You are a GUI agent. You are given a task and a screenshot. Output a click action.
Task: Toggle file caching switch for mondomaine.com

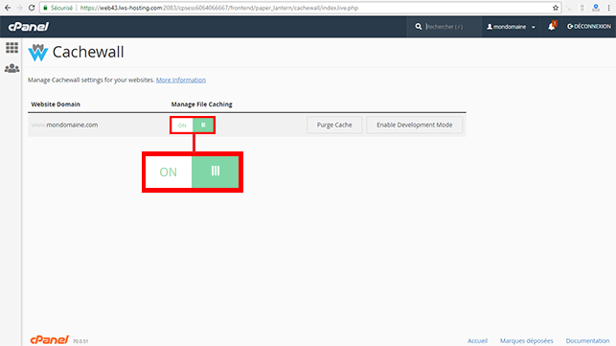pyautogui.click(x=193, y=125)
